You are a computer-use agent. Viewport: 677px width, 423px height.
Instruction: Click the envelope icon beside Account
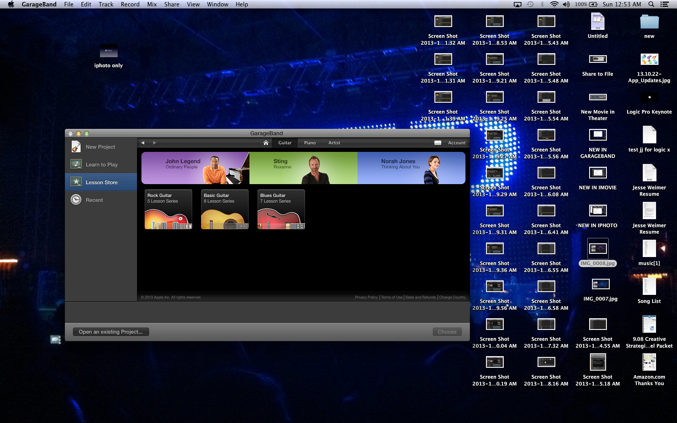[x=438, y=143]
